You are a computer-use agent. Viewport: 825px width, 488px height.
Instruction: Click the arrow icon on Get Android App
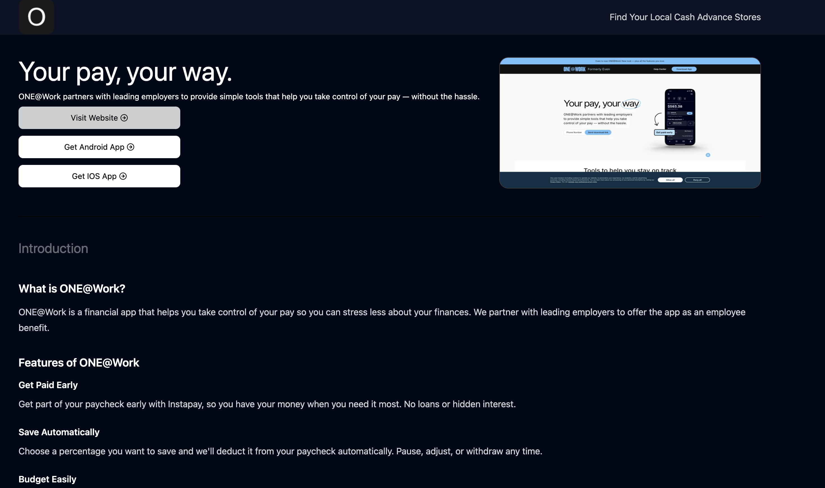[x=131, y=147]
